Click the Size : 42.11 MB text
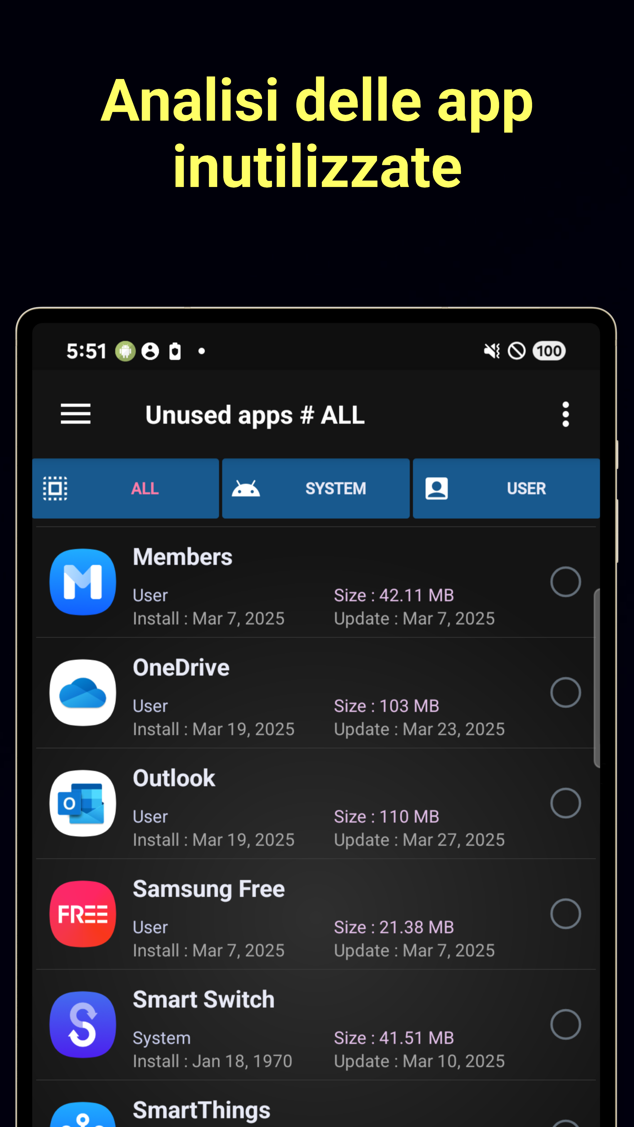 (394, 595)
